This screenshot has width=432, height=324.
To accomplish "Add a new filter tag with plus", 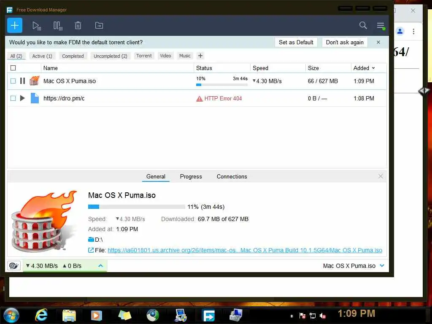I will (x=200, y=56).
